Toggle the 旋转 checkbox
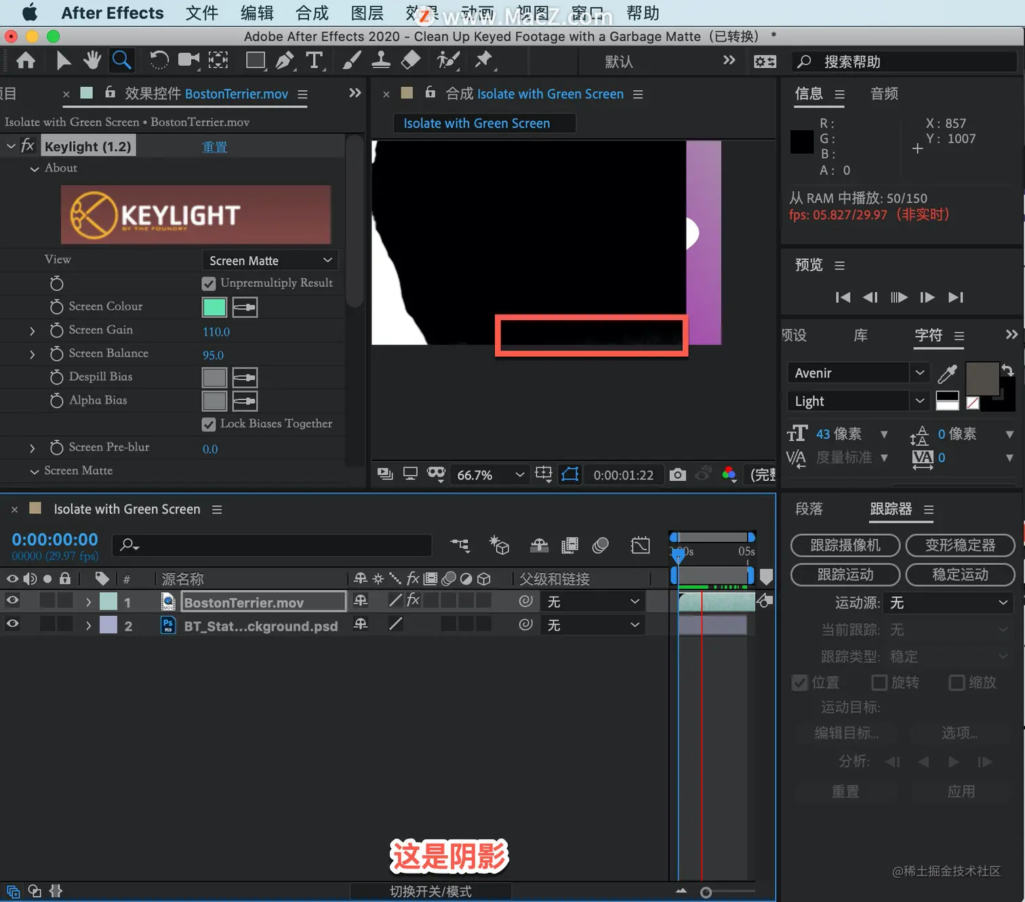 pos(879,682)
